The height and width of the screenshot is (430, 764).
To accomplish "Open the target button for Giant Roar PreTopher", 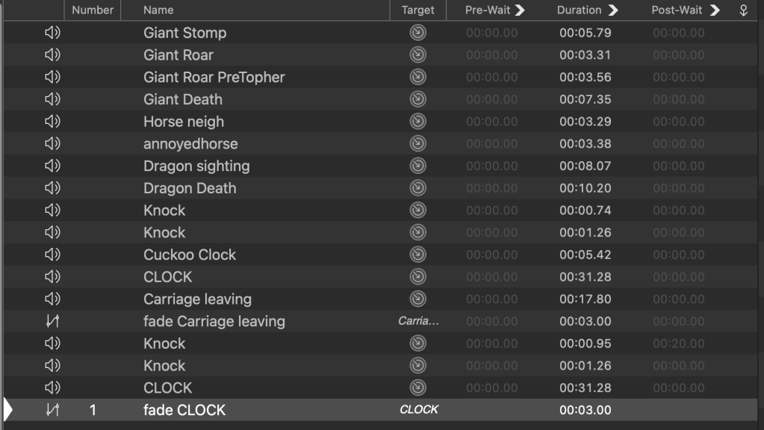I will tap(417, 77).
